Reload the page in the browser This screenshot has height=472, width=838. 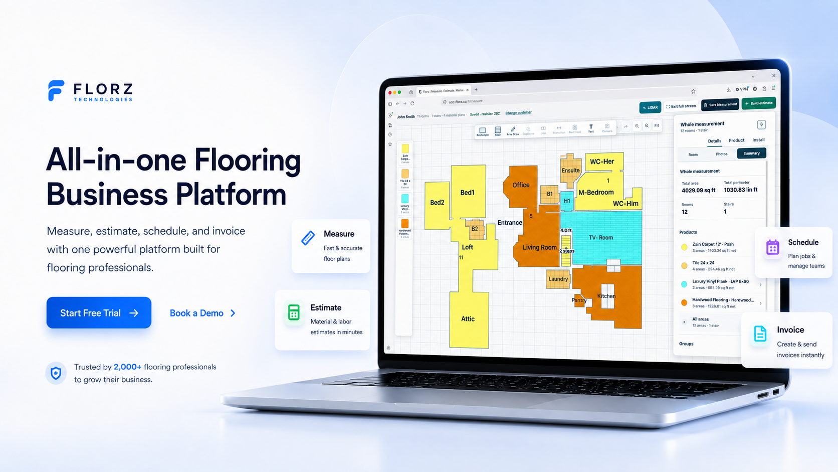tap(412, 103)
